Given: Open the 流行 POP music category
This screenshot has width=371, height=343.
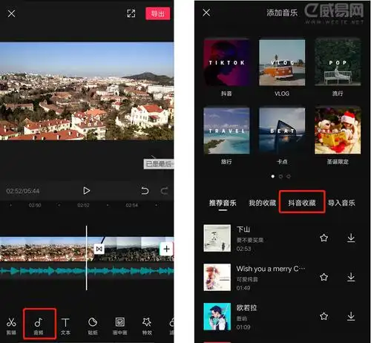Looking at the screenshot, I should tap(338, 67).
